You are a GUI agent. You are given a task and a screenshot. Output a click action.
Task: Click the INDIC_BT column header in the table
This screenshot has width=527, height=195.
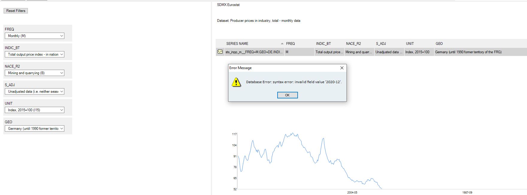pos(323,44)
